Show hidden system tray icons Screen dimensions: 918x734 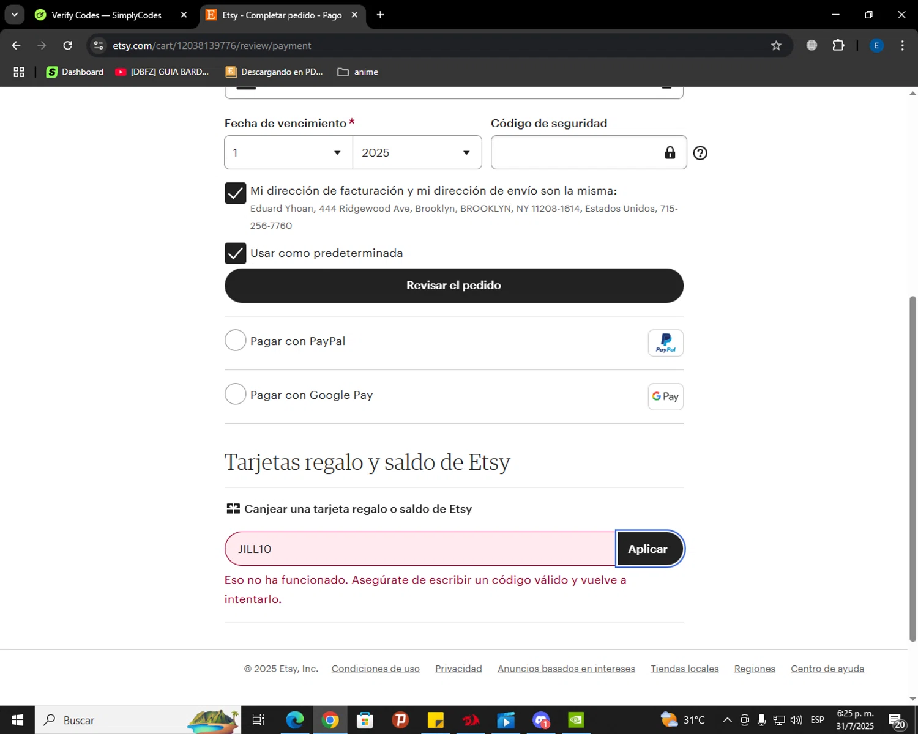pyautogui.click(x=727, y=720)
